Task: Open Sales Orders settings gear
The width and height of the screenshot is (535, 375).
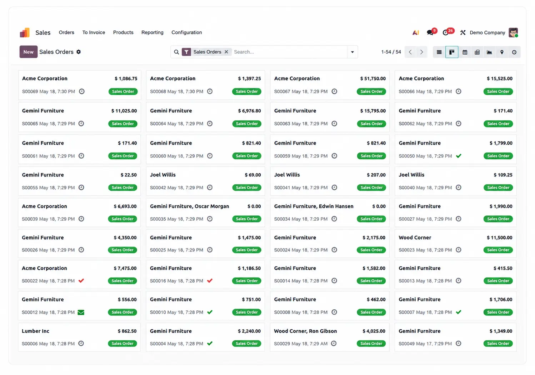Action: pos(79,52)
